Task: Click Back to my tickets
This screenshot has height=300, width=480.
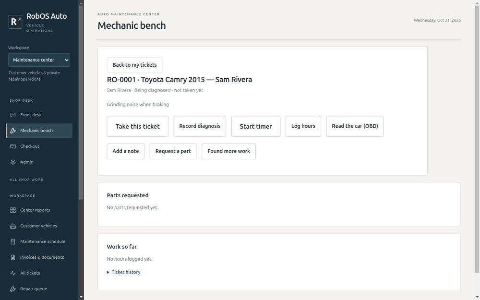Action: (135, 65)
